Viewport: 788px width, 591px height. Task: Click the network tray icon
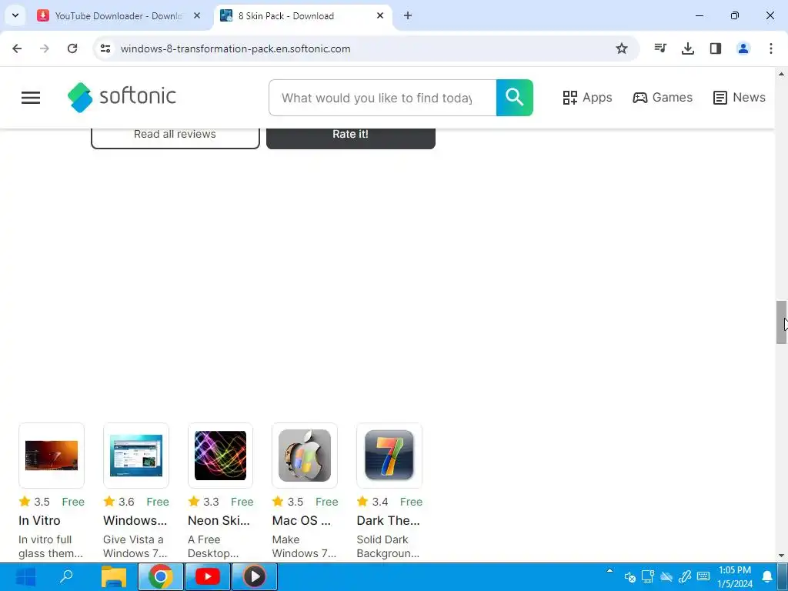point(648,577)
